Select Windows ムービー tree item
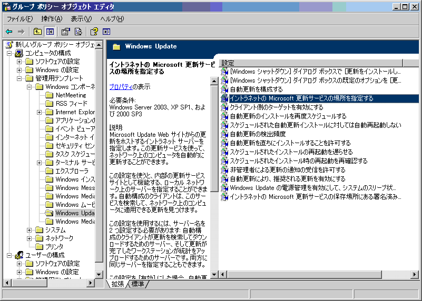This screenshot has width=422, height=301. pos(75,205)
